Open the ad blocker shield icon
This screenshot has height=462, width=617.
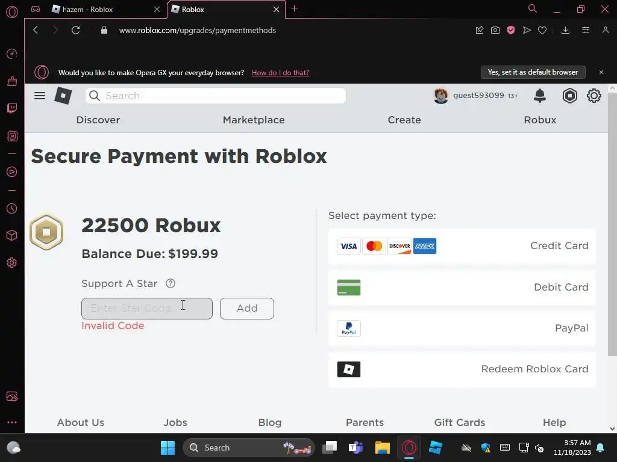coord(511,30)
